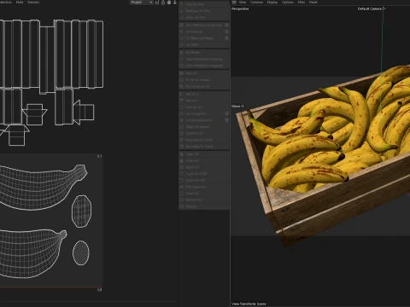Image resolution: width=410 pixels, height=307 pixels.
Task: Open the viewport Cameras menu
Action: [256, 2]
